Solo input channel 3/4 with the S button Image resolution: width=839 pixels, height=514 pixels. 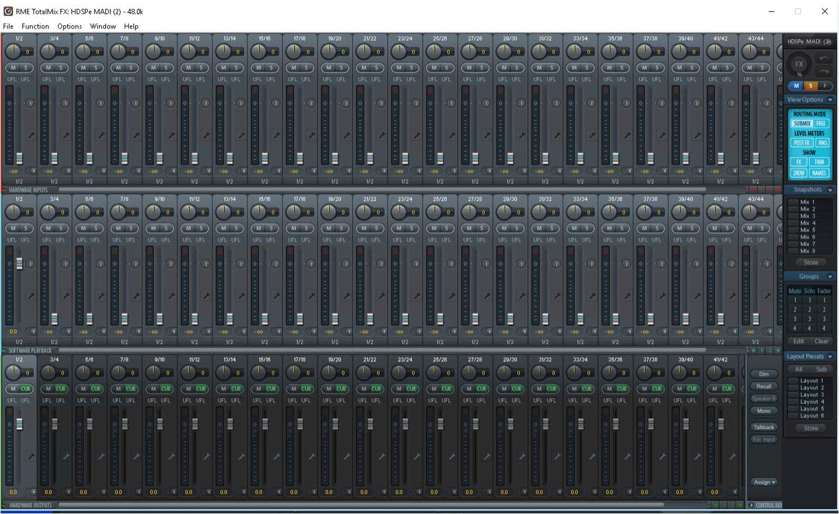(x=63, y=68)
